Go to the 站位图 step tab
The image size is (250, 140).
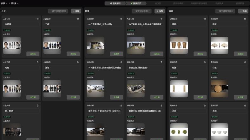point(158,3)
